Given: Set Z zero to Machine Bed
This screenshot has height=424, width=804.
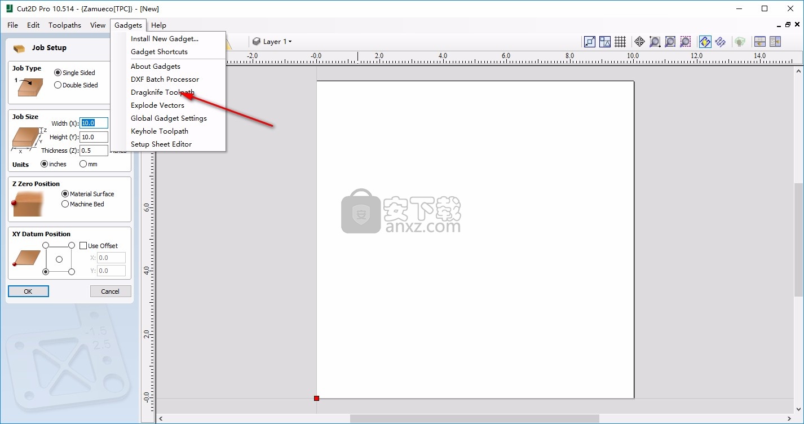Looking at the screenshot, I should click(65, 204).
